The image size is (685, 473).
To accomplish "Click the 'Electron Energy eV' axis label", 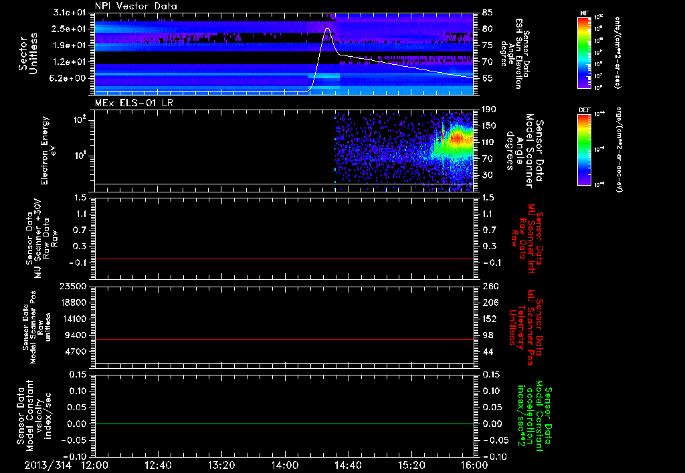I will click(x=48, y=150).
